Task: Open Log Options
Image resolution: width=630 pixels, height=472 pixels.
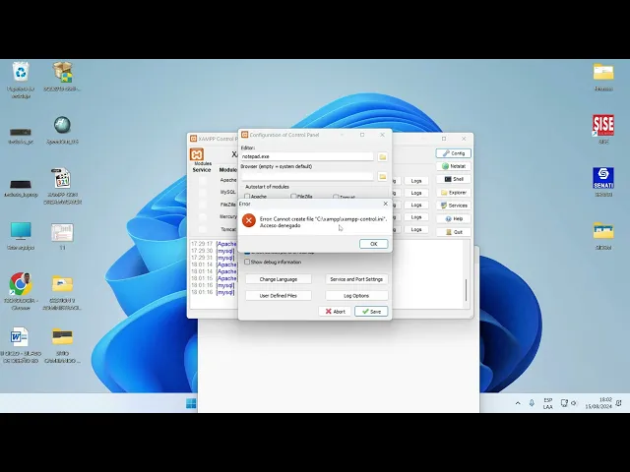Action: [356, 295]
